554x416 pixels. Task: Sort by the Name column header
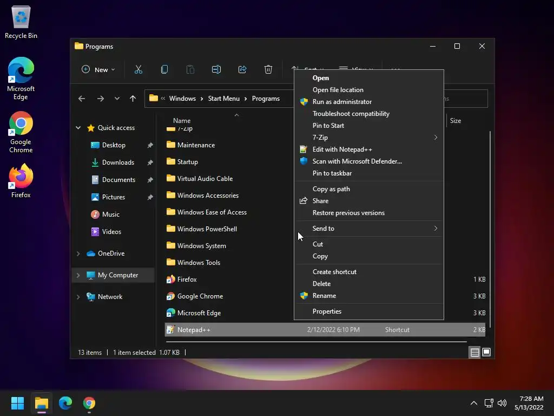[182, 121]
